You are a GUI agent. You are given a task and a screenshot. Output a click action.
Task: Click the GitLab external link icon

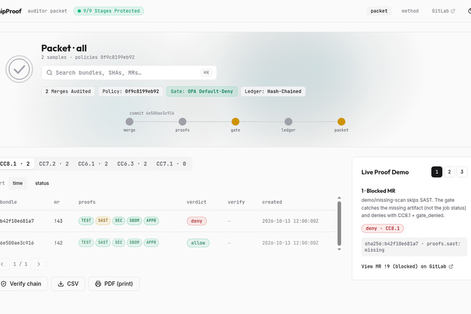[x=453, y=11]
